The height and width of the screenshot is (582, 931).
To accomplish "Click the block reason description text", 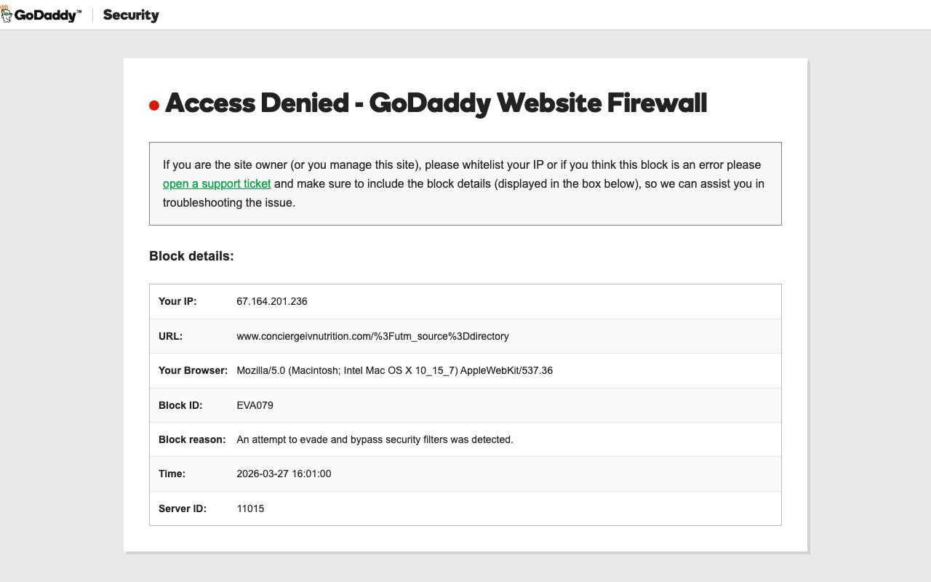I will pos(375,439).
